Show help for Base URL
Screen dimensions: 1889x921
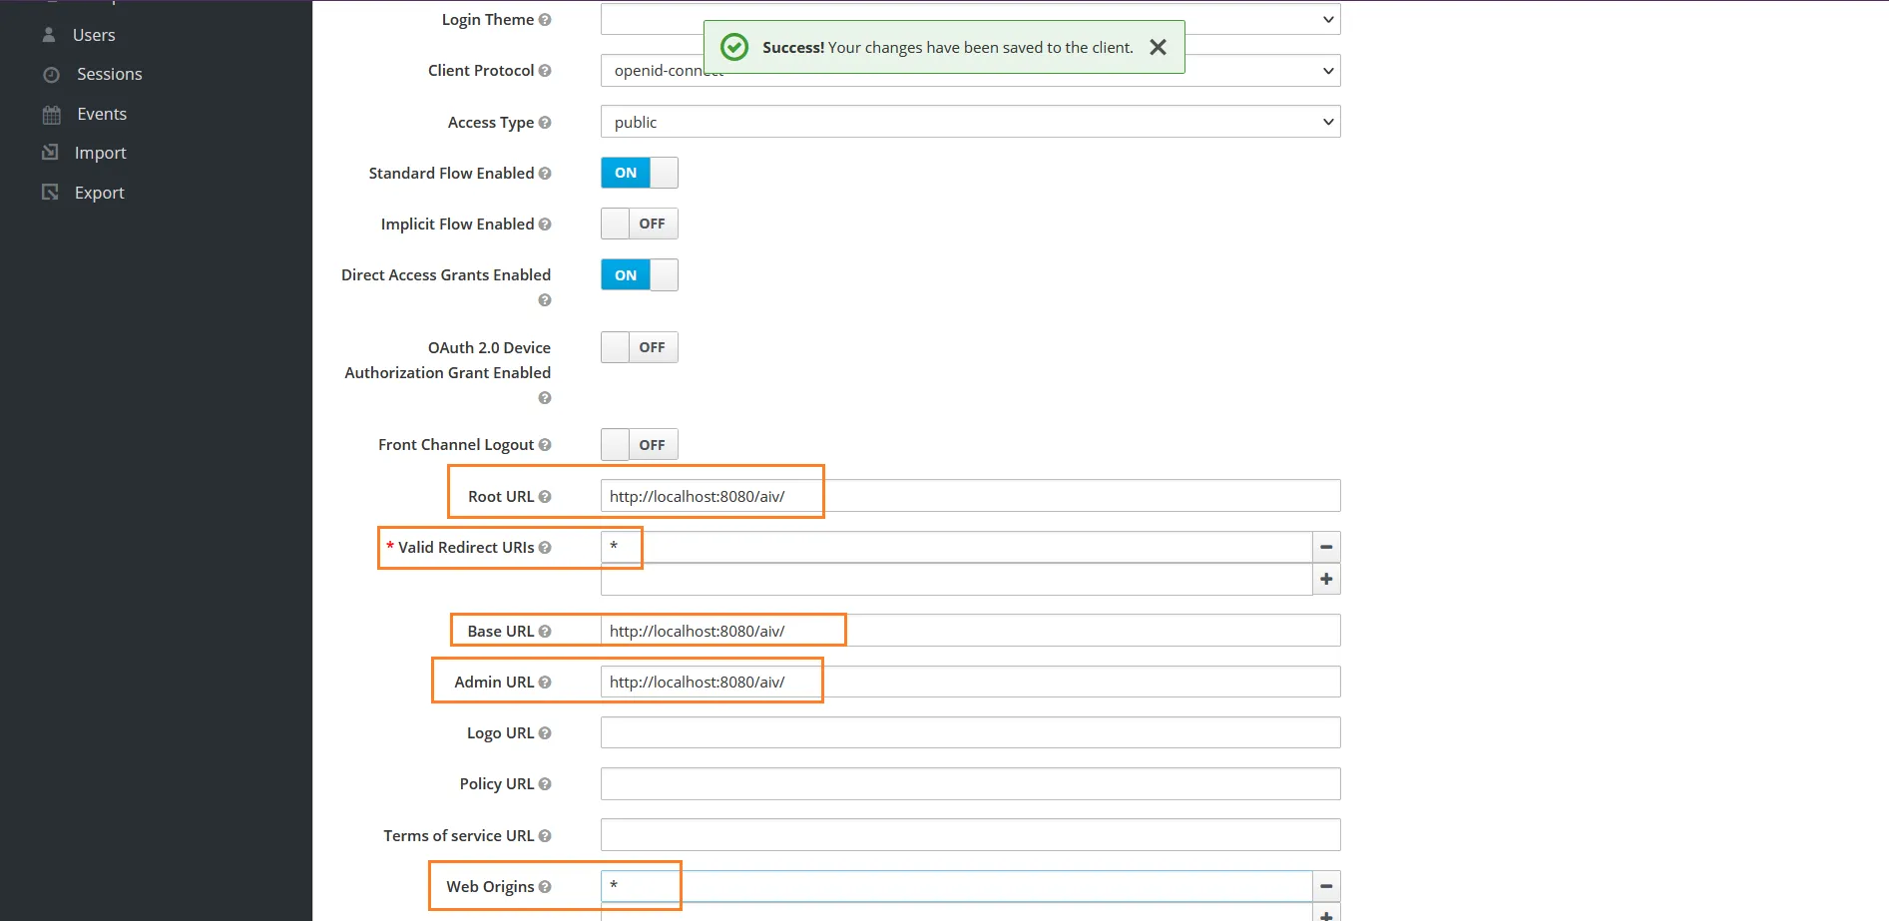[545, 631]
